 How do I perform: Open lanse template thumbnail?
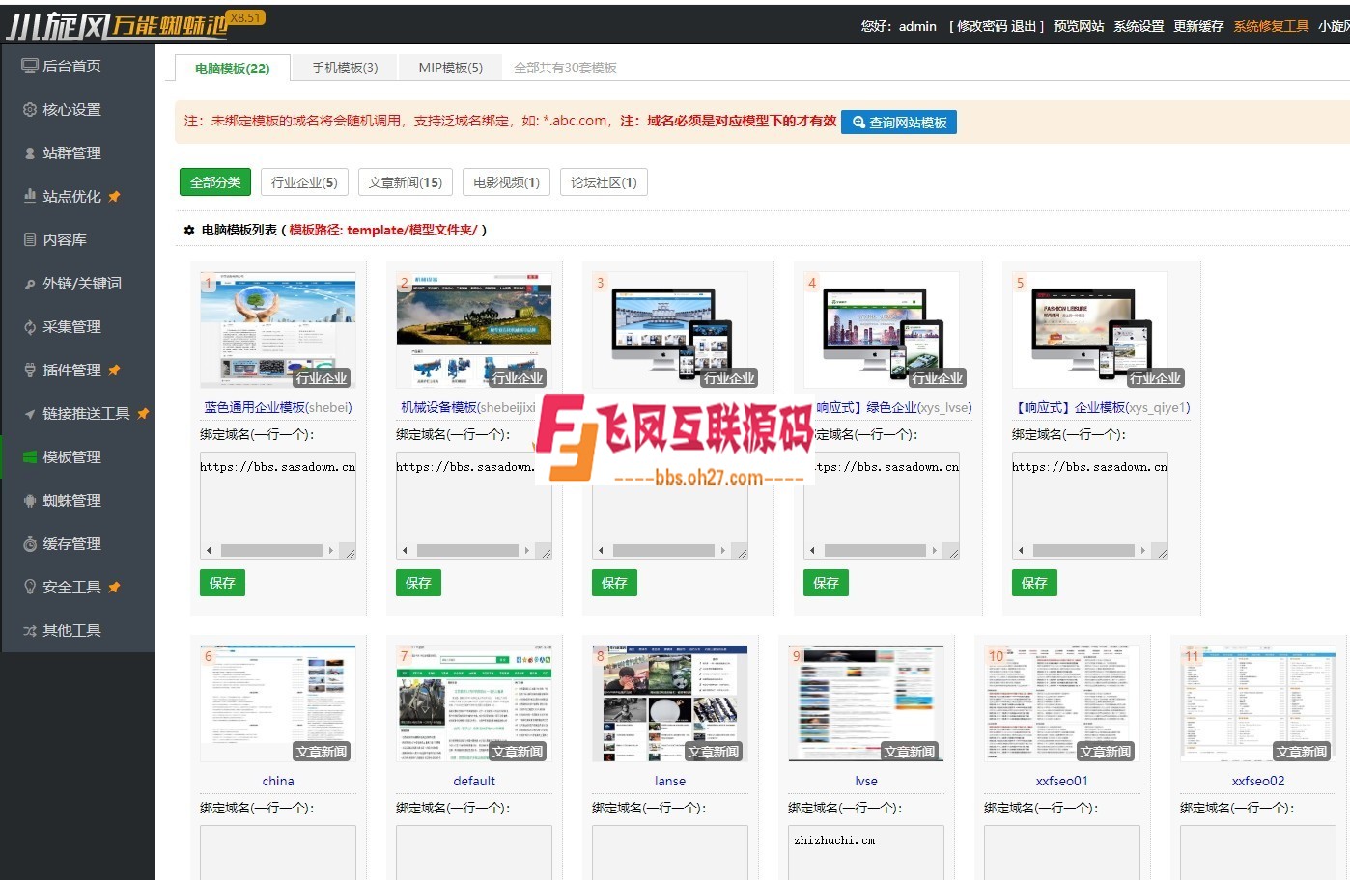670,703
